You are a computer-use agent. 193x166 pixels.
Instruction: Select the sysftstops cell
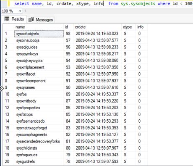(x=39, y=114)
